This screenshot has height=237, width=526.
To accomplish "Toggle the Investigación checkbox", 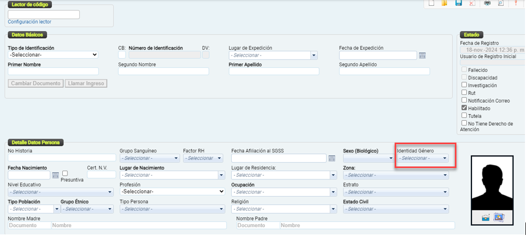I will tap(464, 85).
